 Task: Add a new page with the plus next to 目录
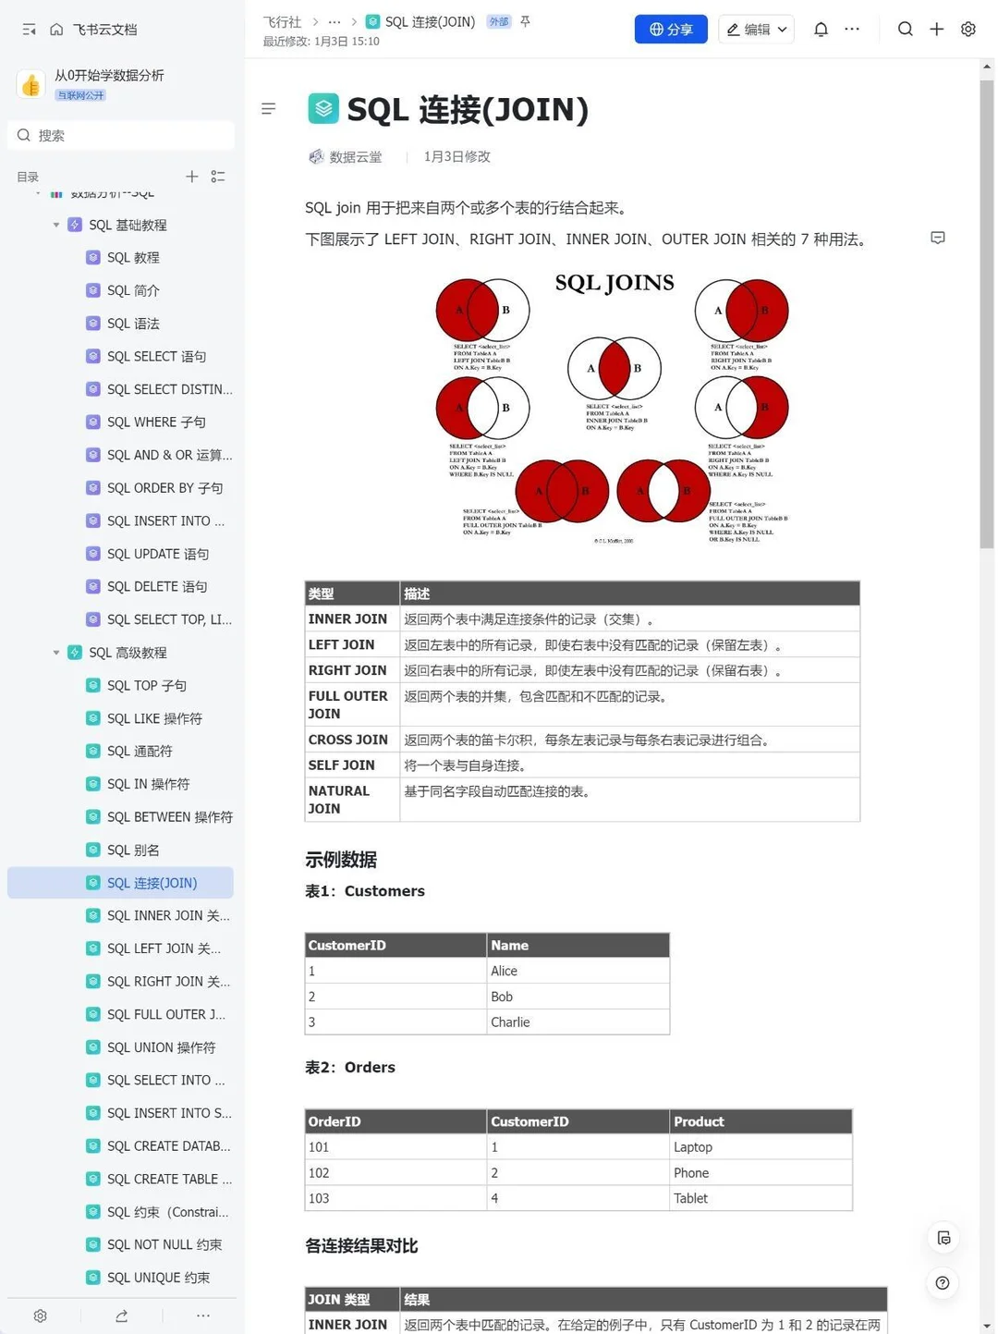point(191,177)
